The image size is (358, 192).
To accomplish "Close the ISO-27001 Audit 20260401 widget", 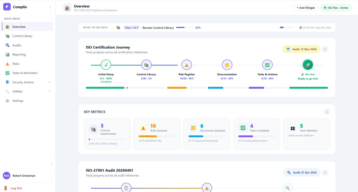I will (325, 173).
